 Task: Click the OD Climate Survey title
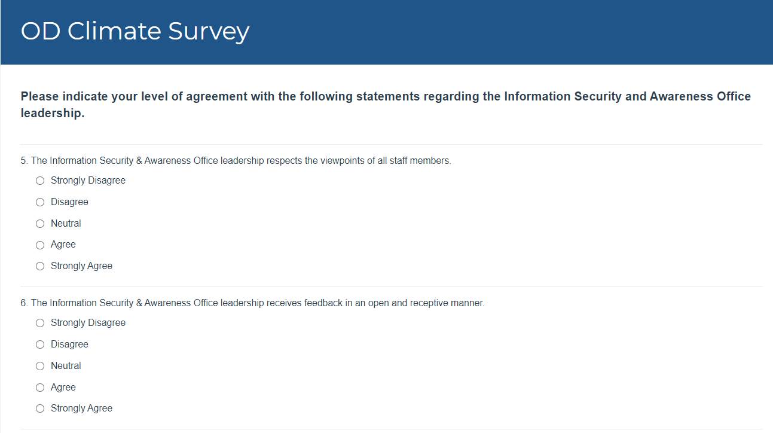(135, 31)
